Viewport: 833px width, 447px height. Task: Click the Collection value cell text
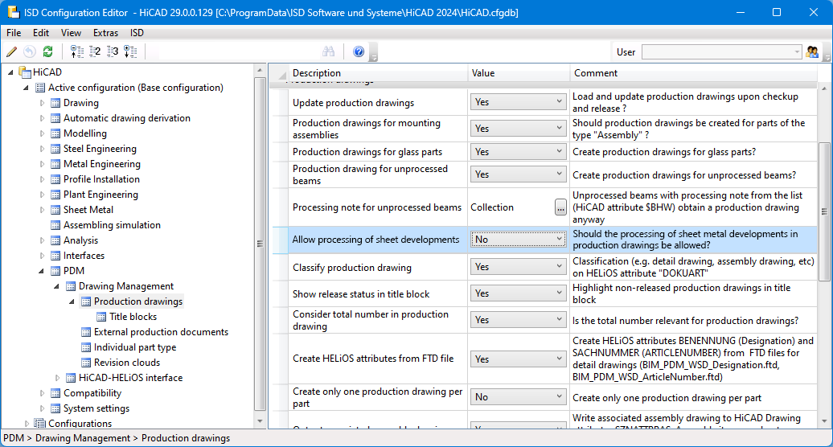click(492, 207)
